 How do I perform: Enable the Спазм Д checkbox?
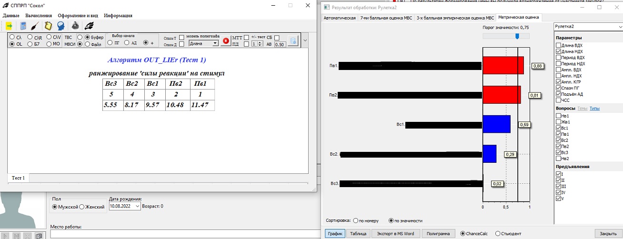pos(181,44)
